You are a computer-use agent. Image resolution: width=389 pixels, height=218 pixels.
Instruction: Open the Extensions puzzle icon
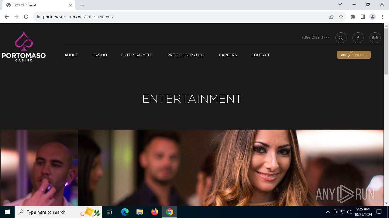[353, 17]
